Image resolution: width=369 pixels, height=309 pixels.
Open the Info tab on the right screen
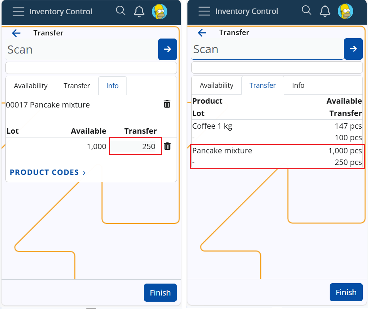298,86
